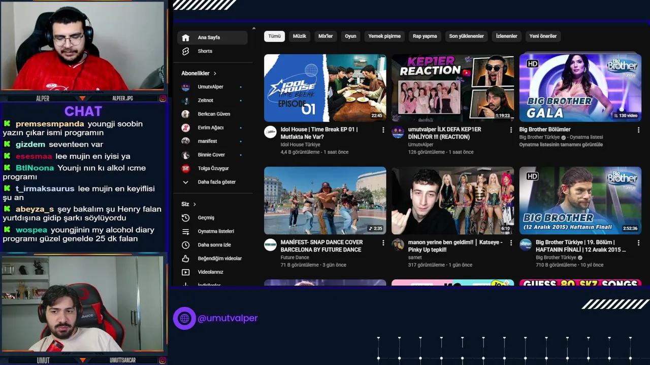650x365 pixels.
Task: Open Idol House Time Break EP 01 thumbnail
Action: coord(325,88)
